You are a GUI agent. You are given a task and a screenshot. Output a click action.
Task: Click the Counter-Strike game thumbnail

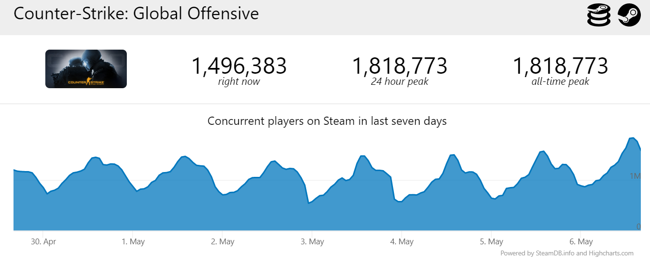pyautogui.click(x=86, y=69)
